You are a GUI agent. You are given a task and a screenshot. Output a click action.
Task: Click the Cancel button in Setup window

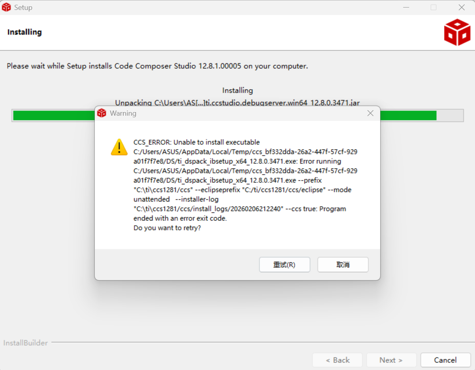[x=445, y=360]
